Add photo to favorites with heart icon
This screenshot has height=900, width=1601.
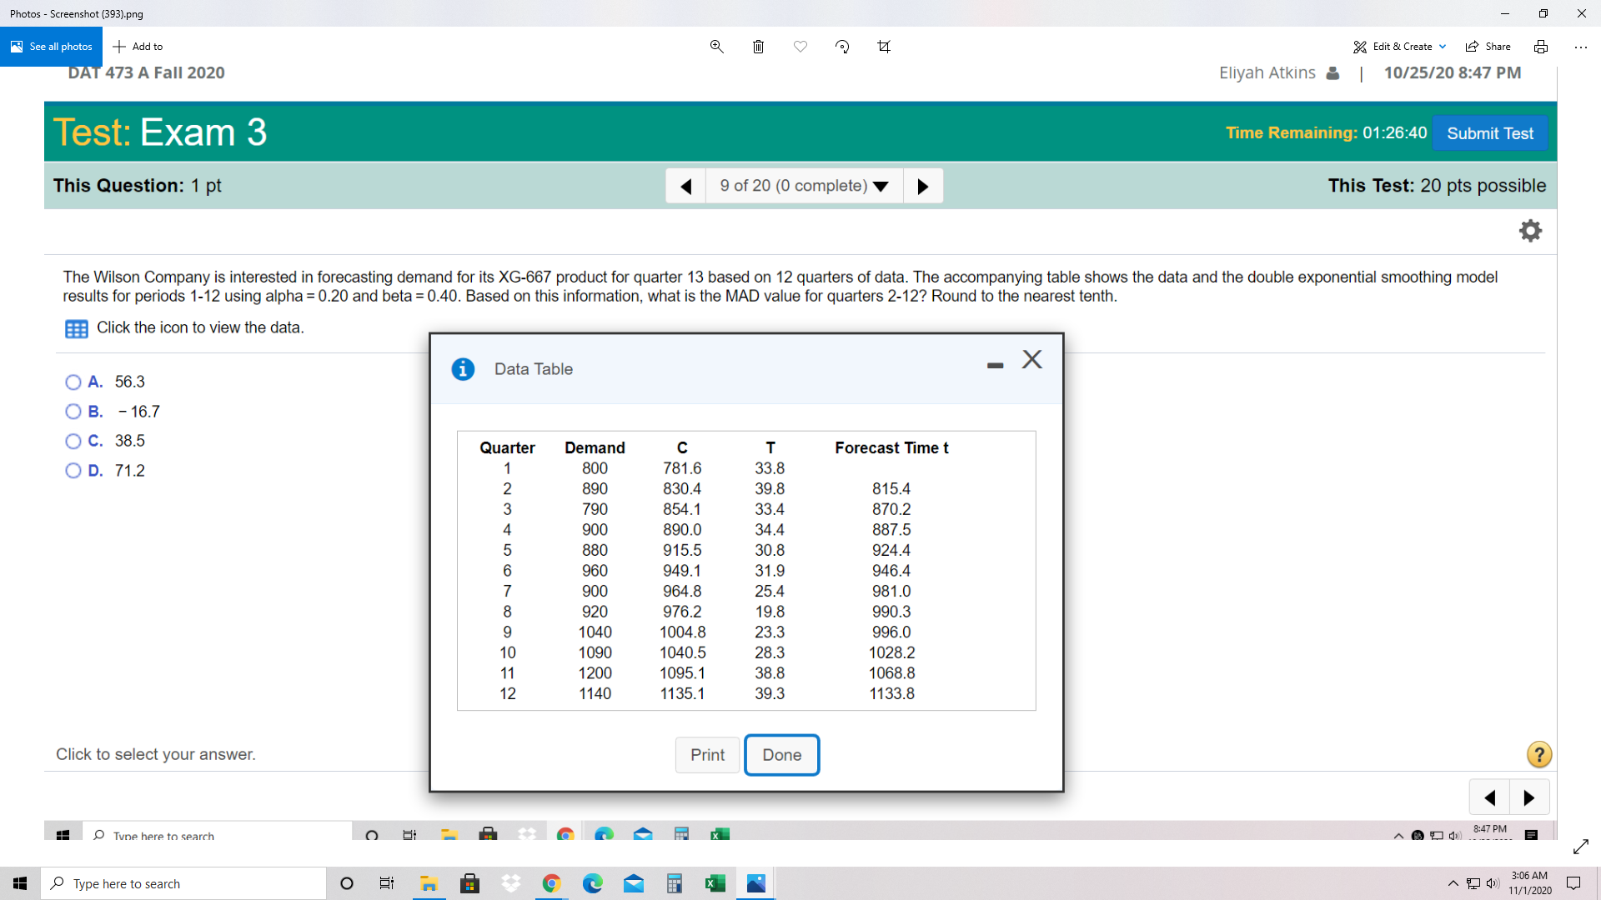pyautogui.click(x=800, y=47)
